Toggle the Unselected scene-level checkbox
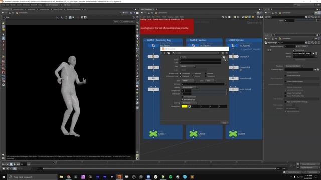Image resolution: width=321 pixels, height=180 pixels. click(x=181, y=73)
